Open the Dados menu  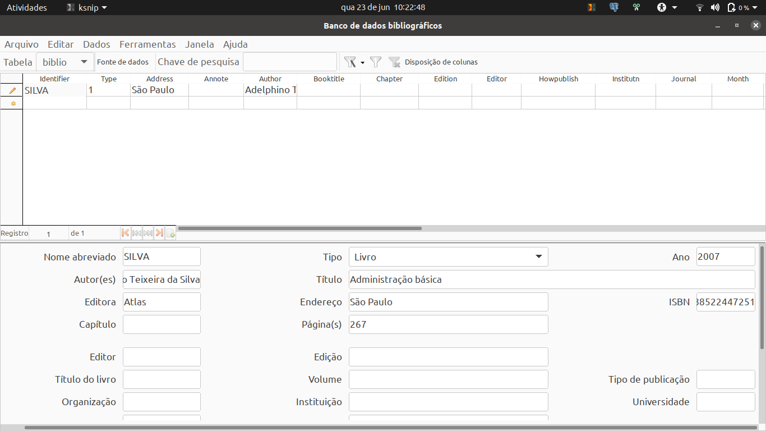pos(96,44)
